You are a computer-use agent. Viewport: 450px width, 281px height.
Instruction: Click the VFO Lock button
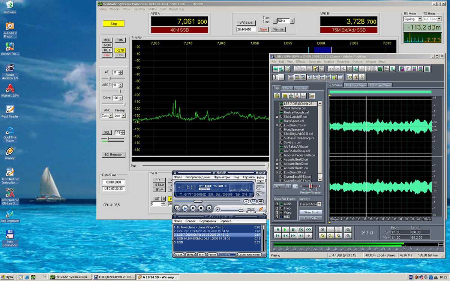click(246, 23)
